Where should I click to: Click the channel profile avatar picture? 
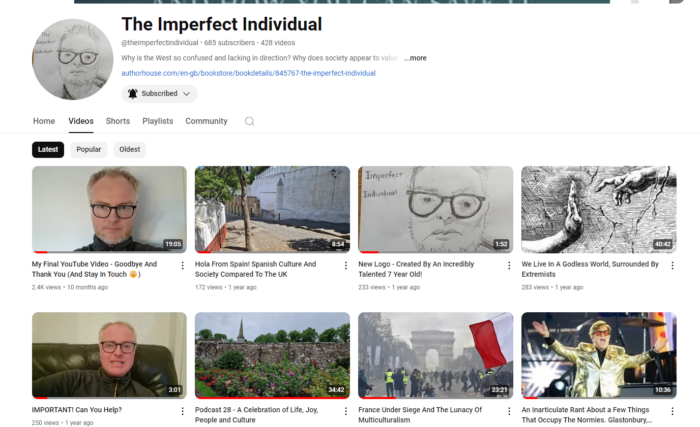pos(73,59)
